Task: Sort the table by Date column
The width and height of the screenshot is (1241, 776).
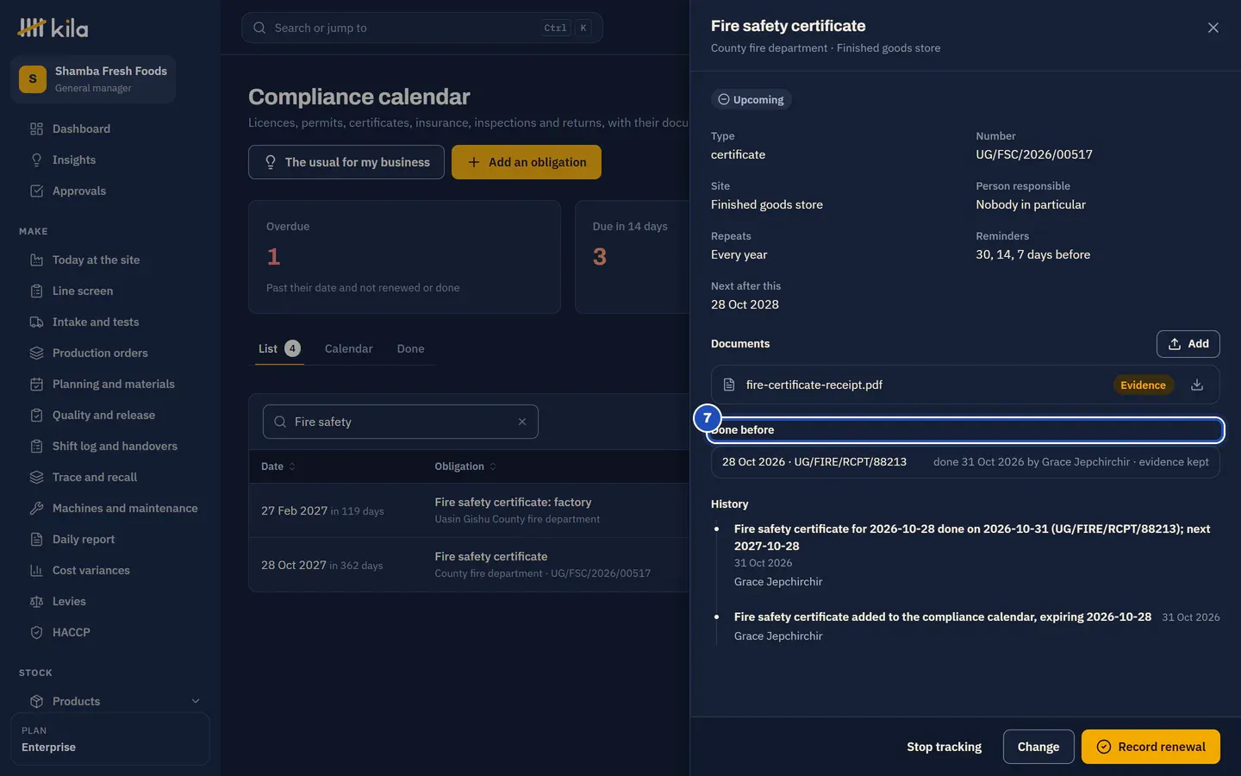Action: click(278, 466)
